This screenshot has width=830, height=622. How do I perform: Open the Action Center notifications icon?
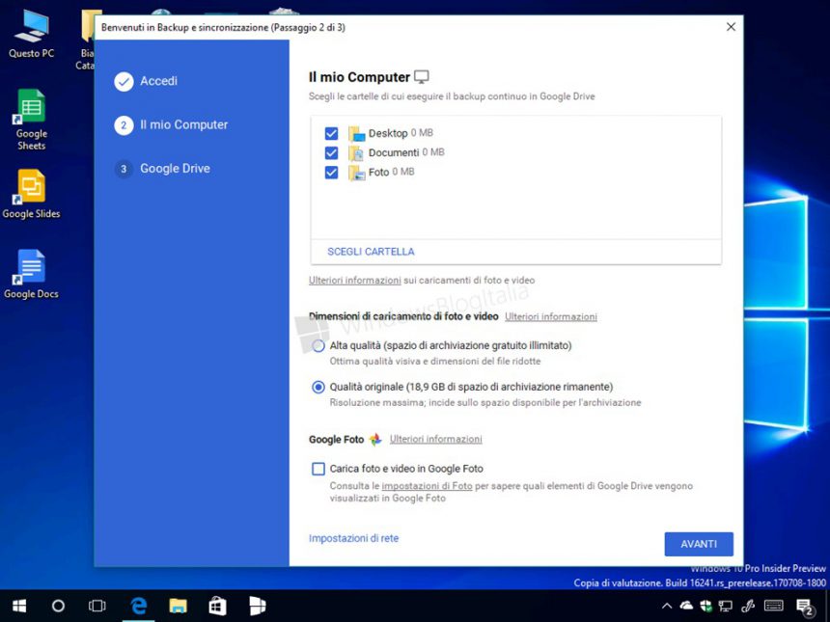click(804, 608)
